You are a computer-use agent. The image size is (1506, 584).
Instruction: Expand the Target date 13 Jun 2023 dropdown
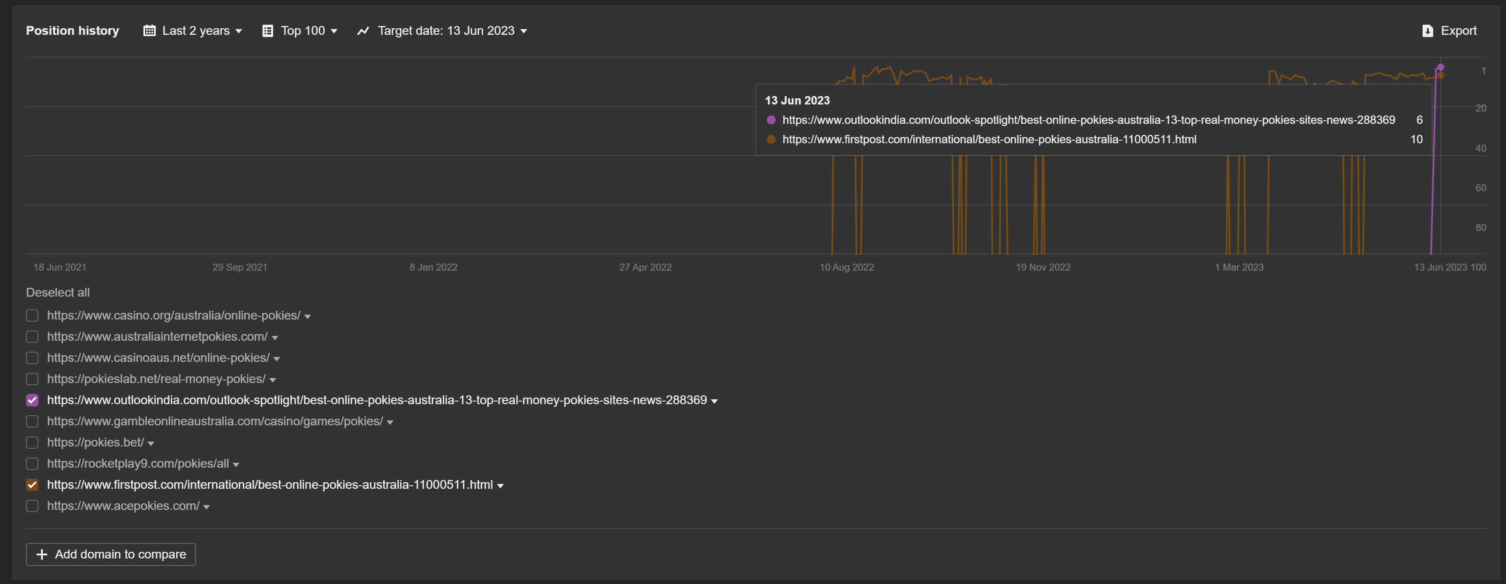[446, 31]
